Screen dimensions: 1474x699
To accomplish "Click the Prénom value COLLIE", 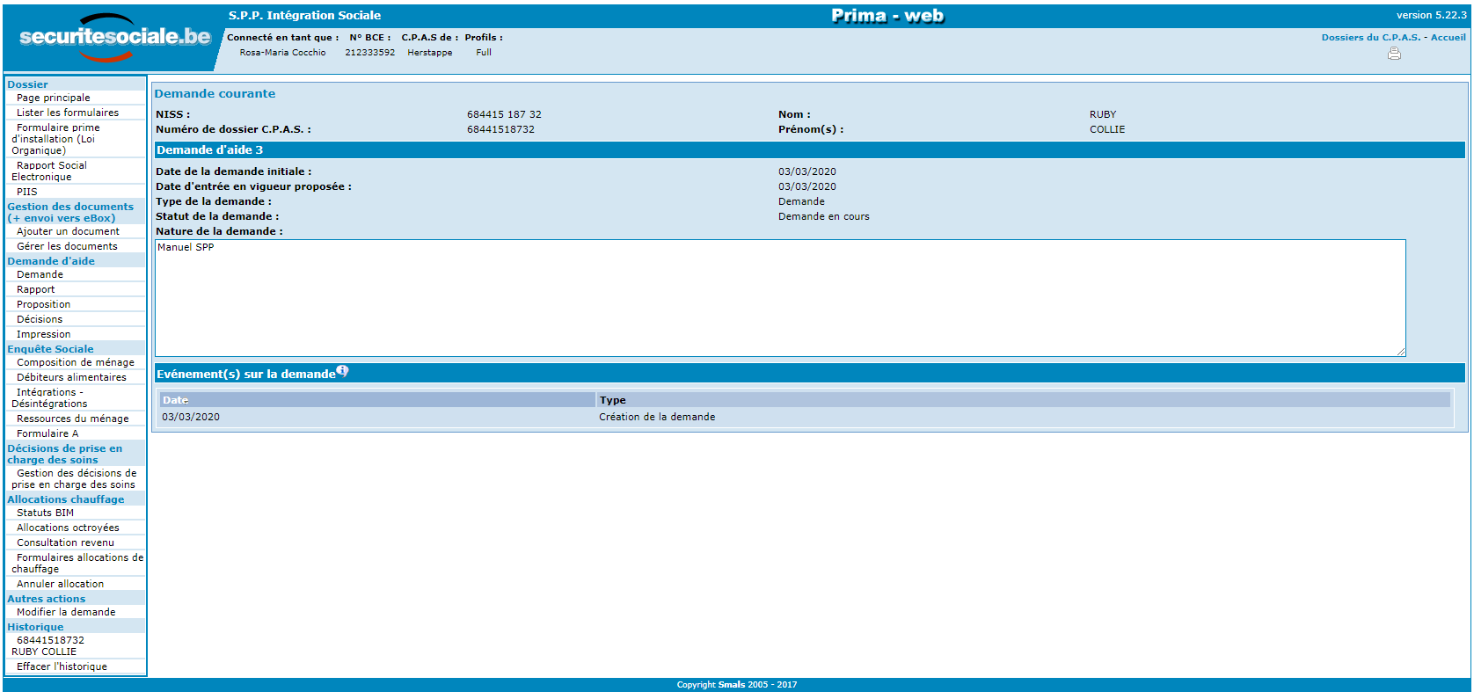I will 1107,129.
